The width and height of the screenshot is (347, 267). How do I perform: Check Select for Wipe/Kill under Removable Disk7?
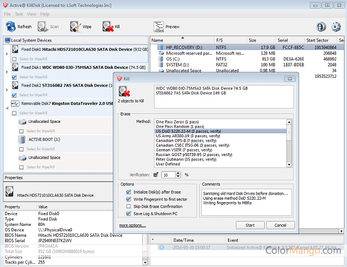[14, 113]
